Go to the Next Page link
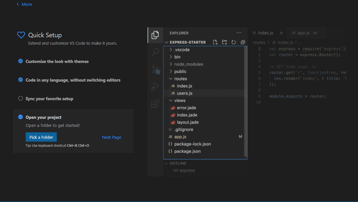This screenshot has height=202, width=358. click(111, 137)
